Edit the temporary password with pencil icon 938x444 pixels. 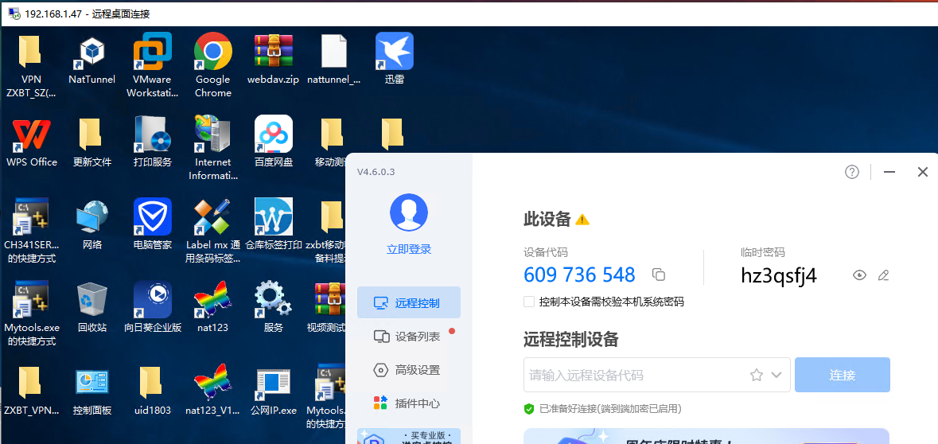coord(883,275)
